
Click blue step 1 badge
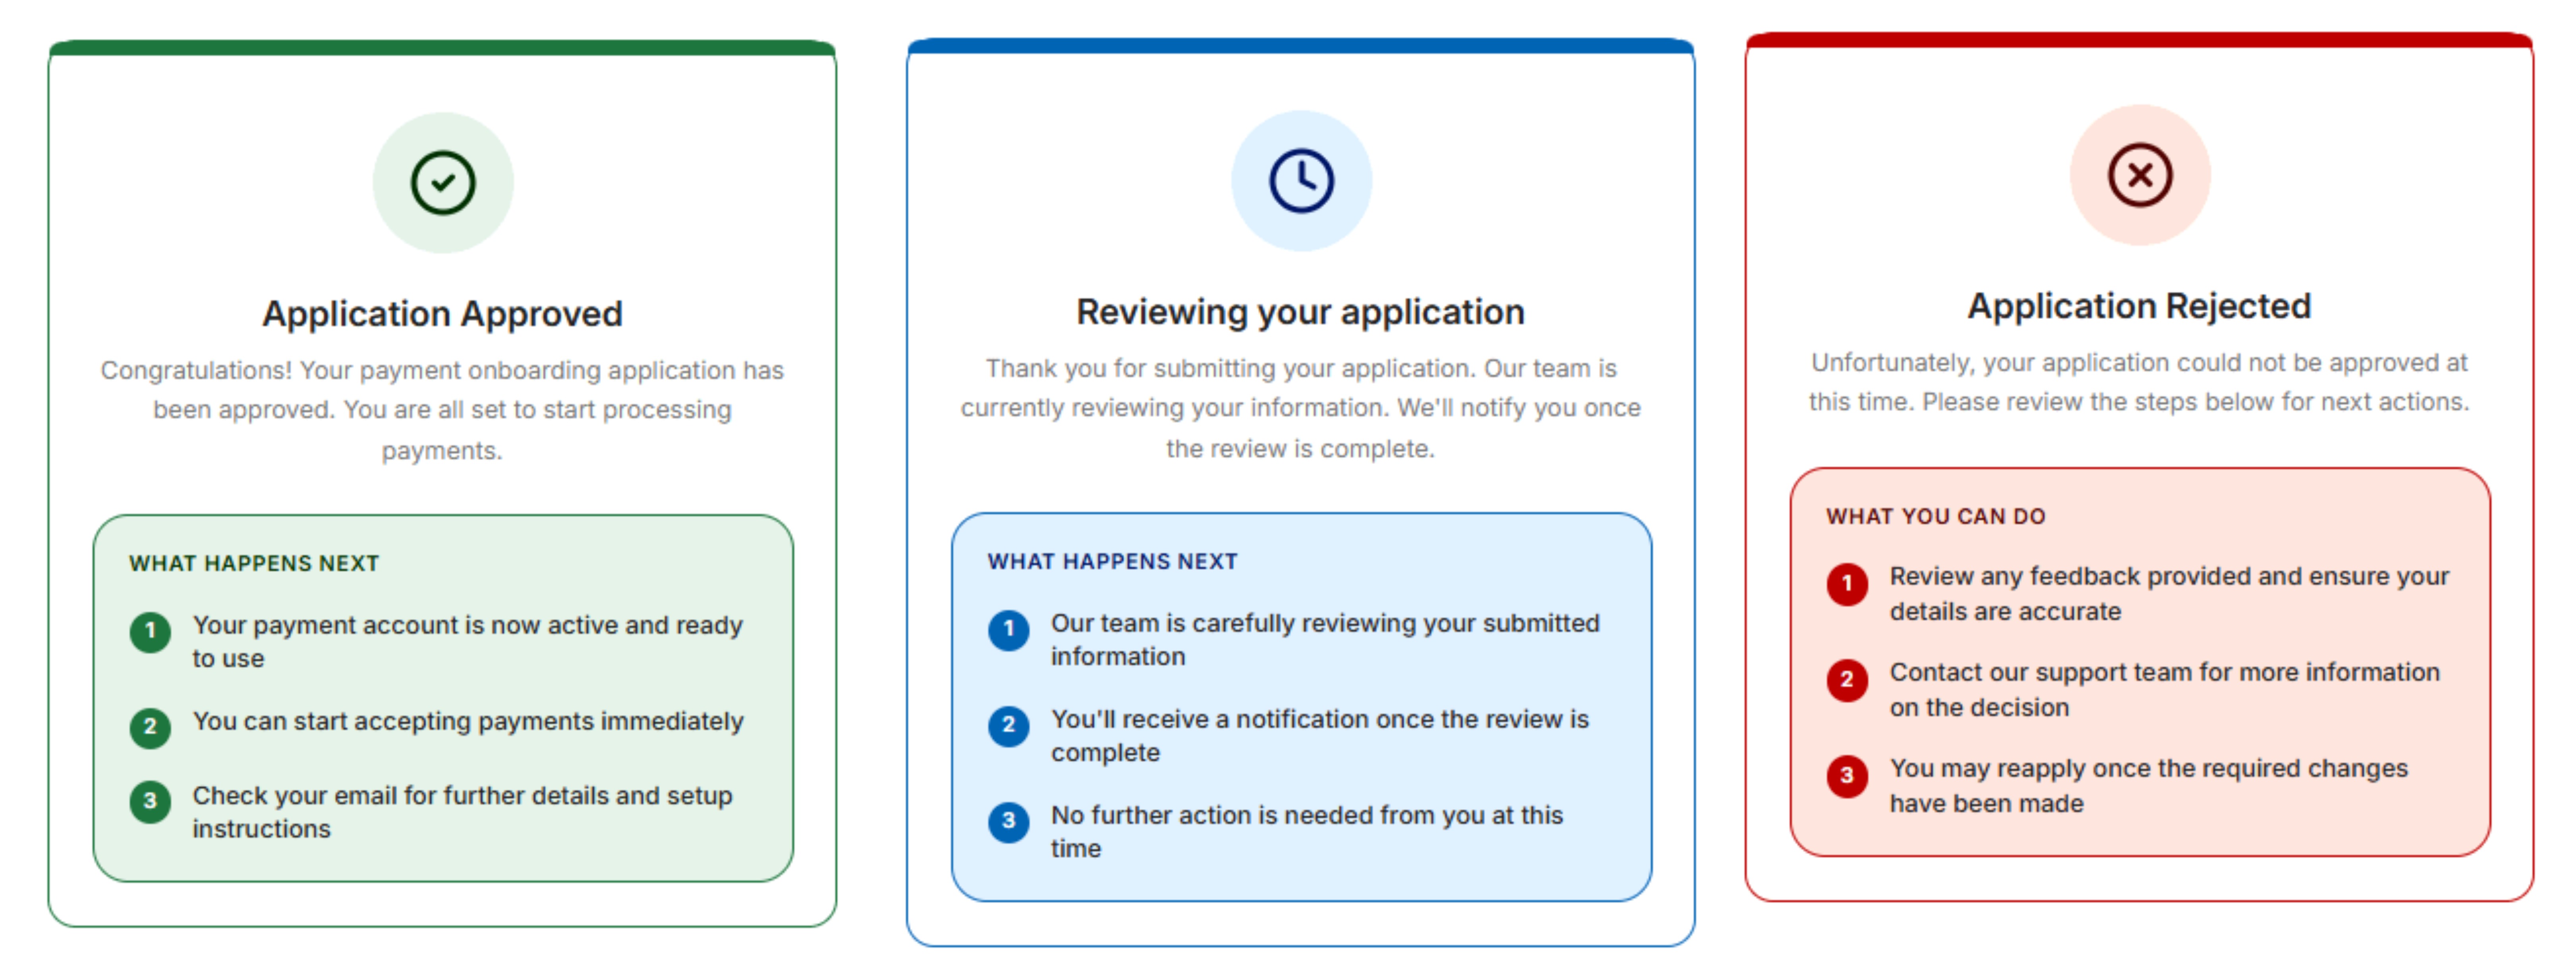pyautogui.click(x=1008, y=629)
